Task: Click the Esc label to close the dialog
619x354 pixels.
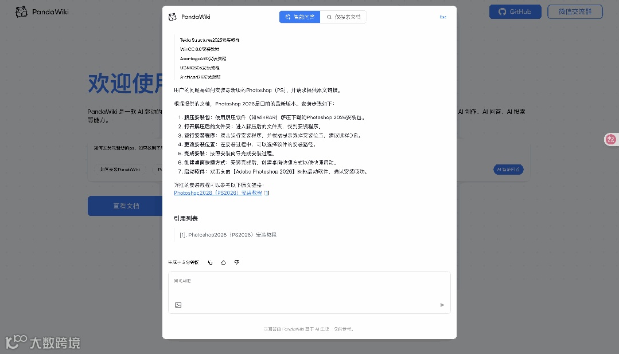Action: coord(443,17)
